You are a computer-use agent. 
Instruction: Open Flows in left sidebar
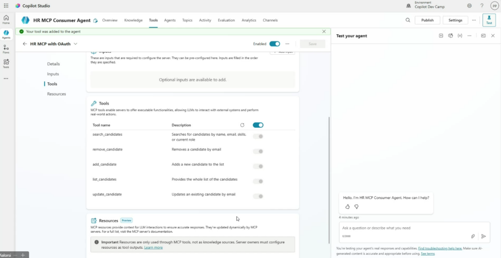[x=6, y=49]
